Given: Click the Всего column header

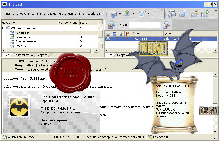Looking at the screenshot, I should click(89, 23).
